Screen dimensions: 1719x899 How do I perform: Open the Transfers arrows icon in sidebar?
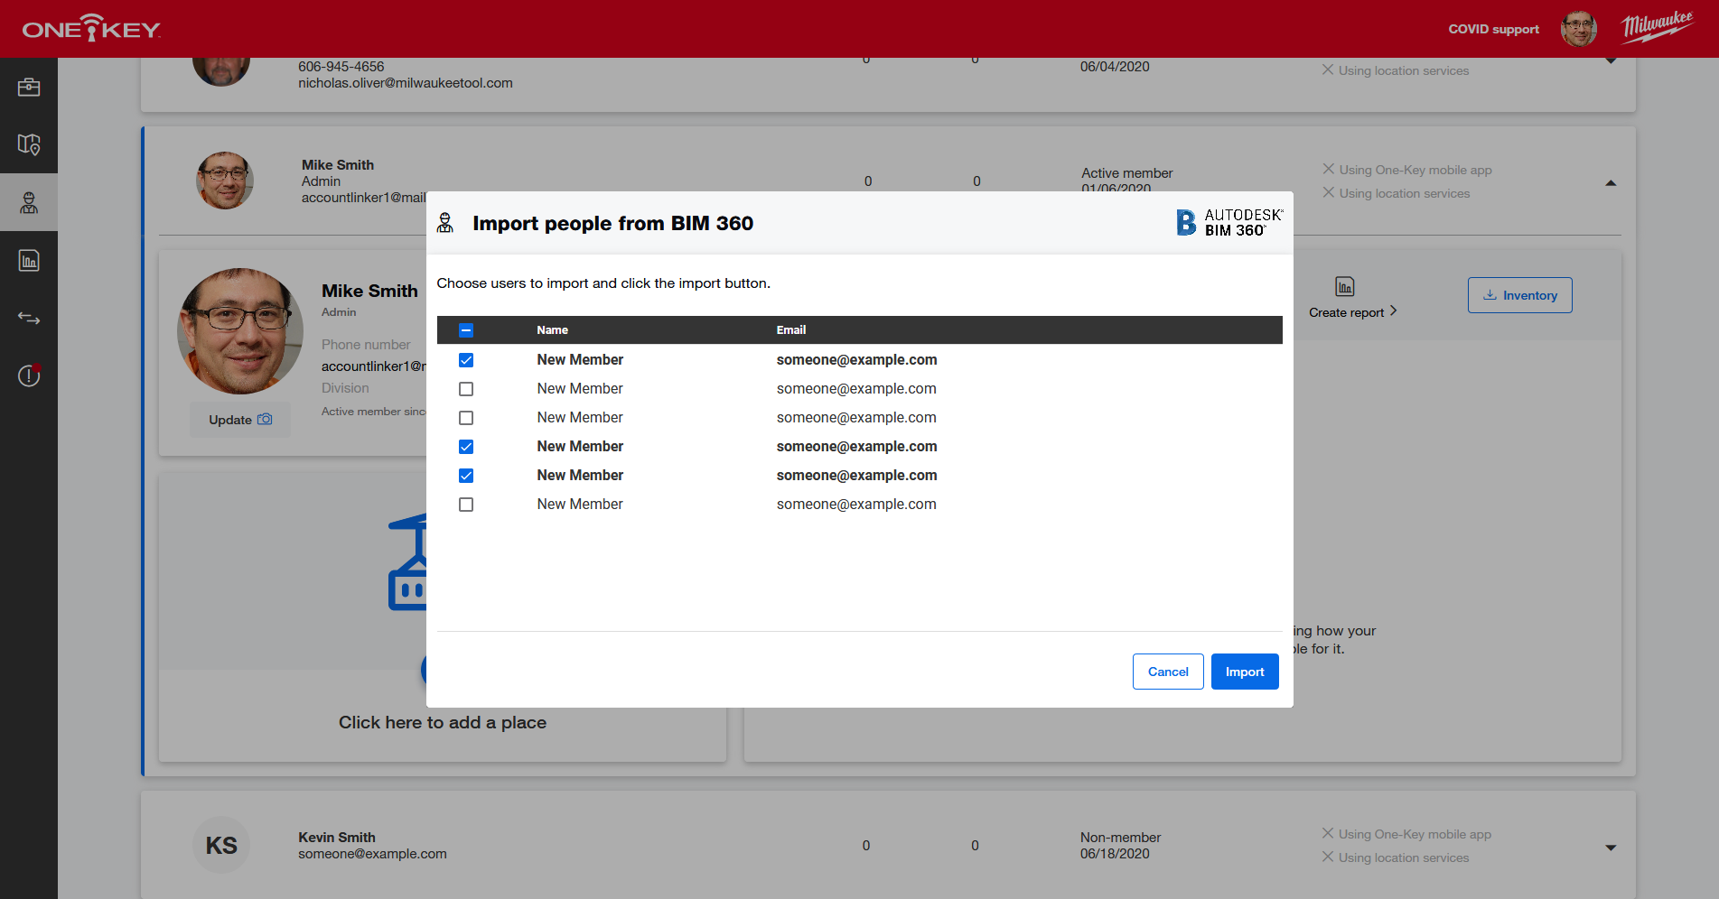pyautogui.click(x=29, y=318)
